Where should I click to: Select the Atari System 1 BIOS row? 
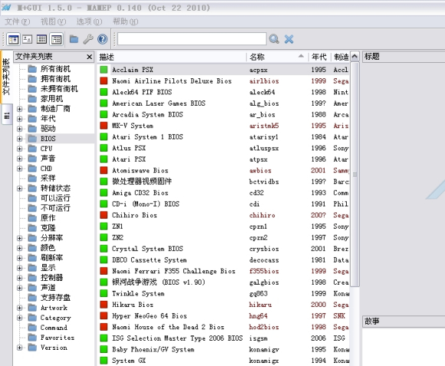pyautogui.click(x=223, y=137)
